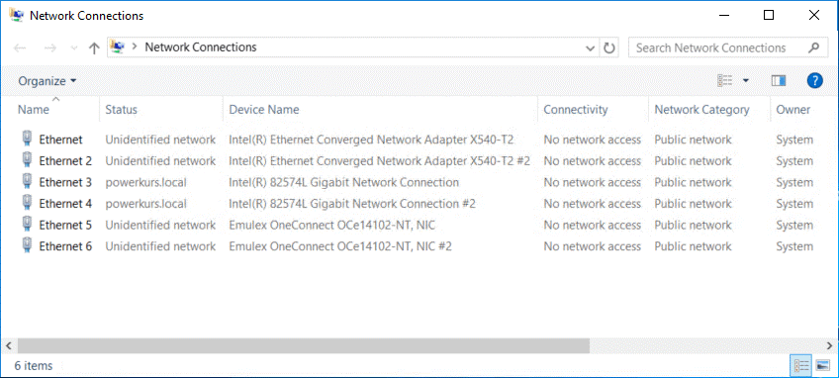Open the address bar history dropdown
The image size is (839, 378).
591,47
